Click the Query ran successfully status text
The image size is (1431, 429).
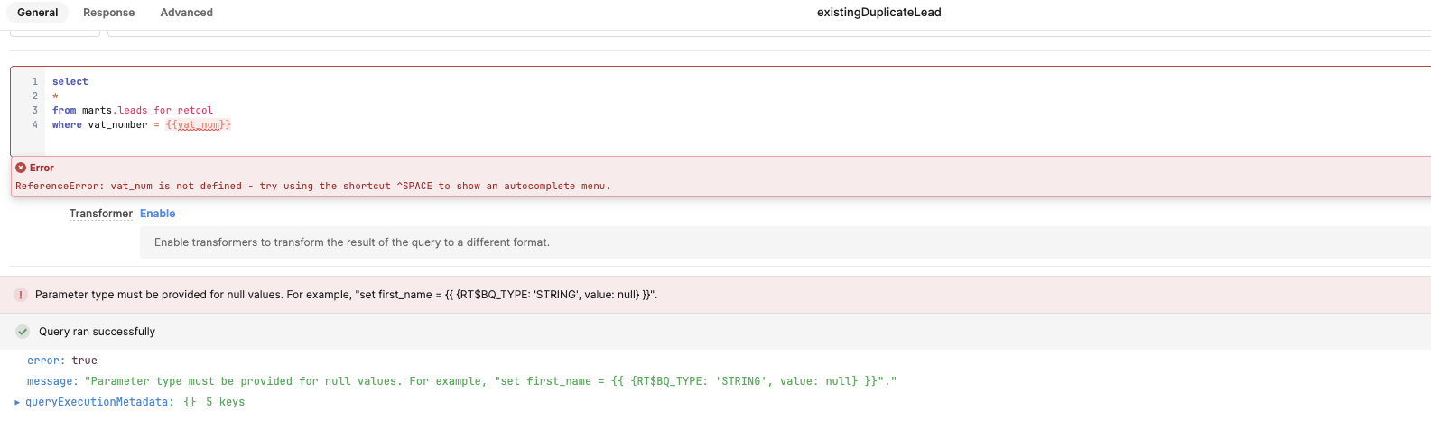97,332
